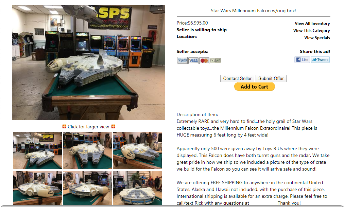Open the Contact Seller form

(237, 78)
